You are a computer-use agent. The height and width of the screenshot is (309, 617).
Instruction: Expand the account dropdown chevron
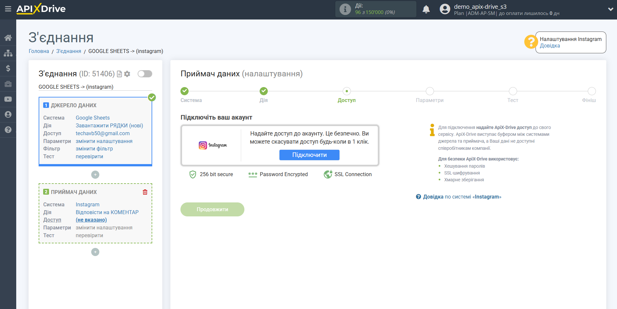tap(611, 9)
